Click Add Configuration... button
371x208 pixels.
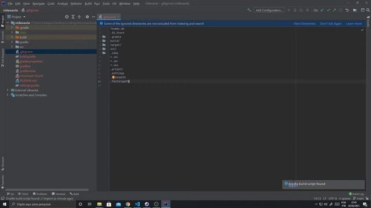click(269, 10)
